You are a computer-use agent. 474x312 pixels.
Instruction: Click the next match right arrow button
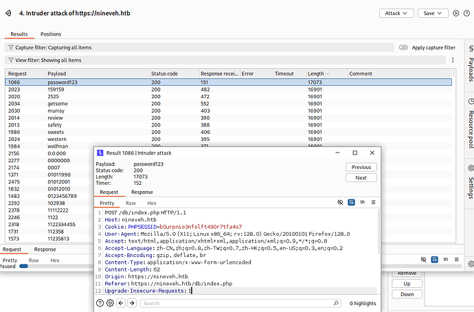tap(132, 303)
